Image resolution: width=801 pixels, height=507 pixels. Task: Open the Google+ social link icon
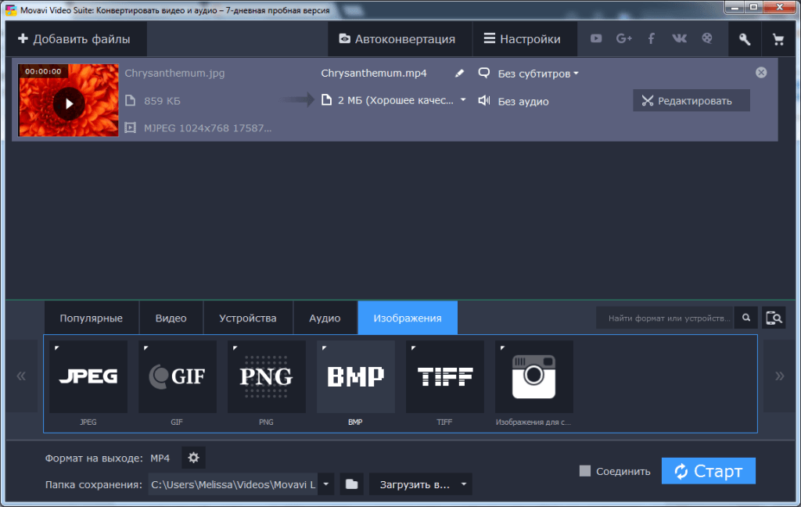coord(623,38)
